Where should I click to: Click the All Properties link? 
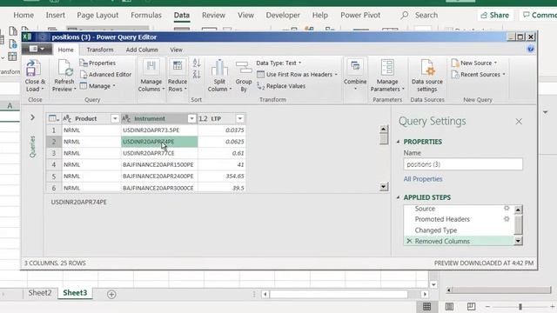click(x=423, y=179)
